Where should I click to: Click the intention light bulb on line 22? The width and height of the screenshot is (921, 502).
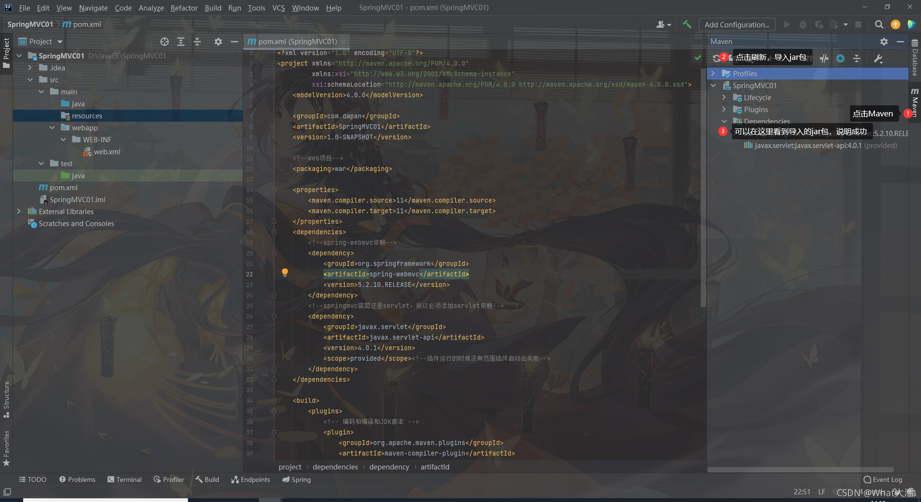[284, 273]
